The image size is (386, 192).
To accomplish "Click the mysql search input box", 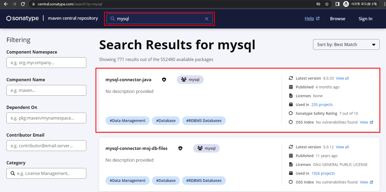I will [x=159, y=19].
